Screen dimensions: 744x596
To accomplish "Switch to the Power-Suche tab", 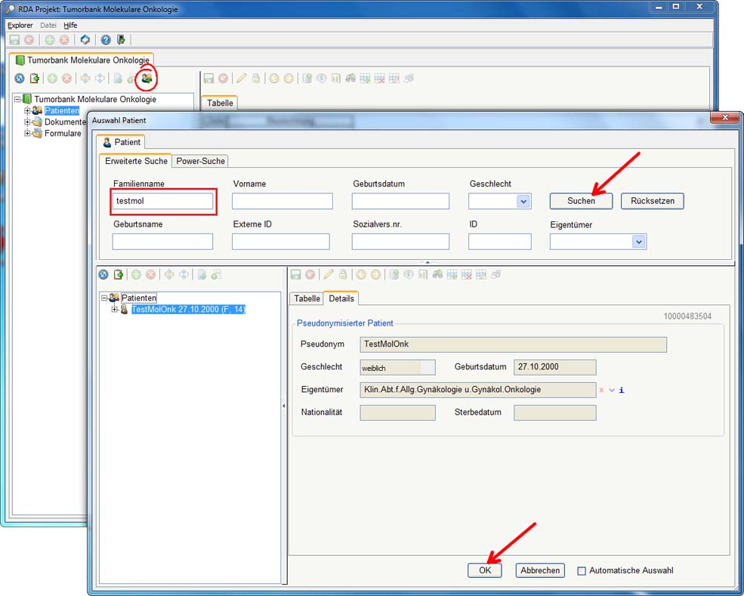I will coord(201,161).
